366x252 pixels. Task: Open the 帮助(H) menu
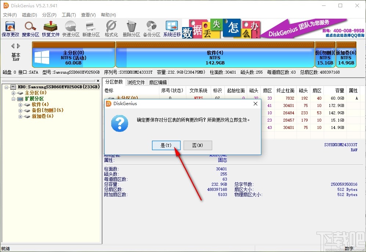(x=108, y=15)
